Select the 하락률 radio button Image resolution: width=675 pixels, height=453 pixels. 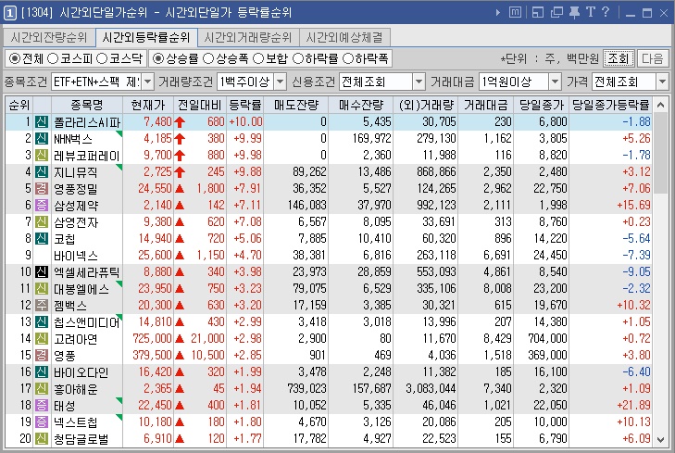coord(298,58)
